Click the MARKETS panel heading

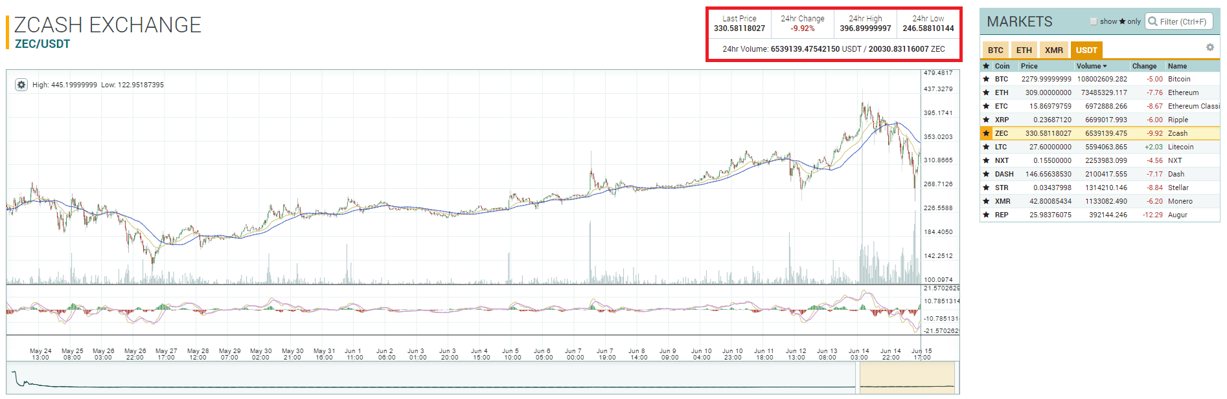tap(1020, 22)
